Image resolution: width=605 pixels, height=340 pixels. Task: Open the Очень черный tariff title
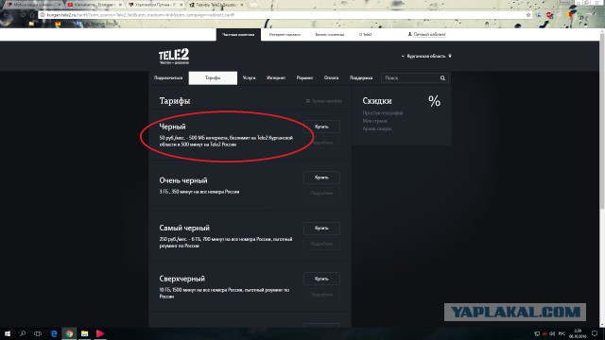tap(183, 180)
